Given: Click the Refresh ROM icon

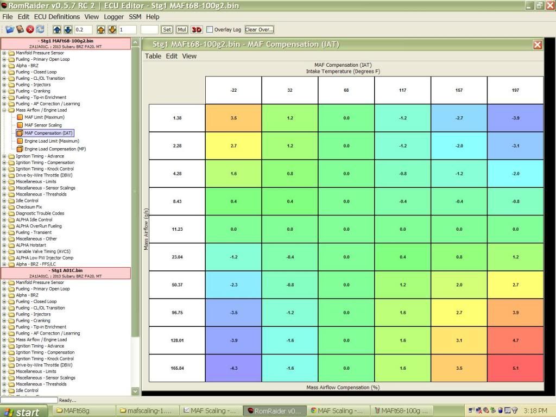Looking at the screenshot, I should [40, 29].
